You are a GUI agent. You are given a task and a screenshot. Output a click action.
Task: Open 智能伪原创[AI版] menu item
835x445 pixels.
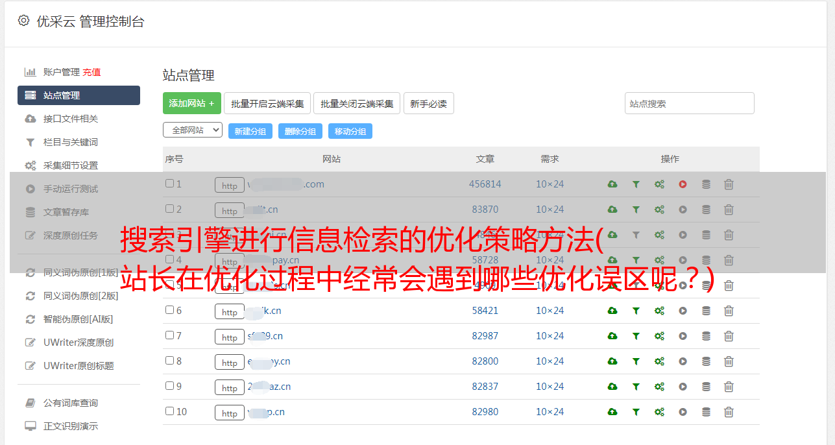coord(79,319)
